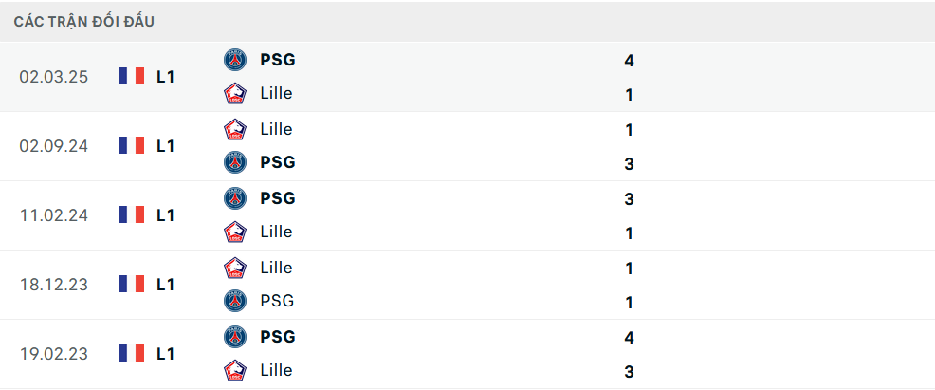Click the 11.02.24 match date
Image resolution: width=935 pixels, height=390 pixels.
click(53, 215)
